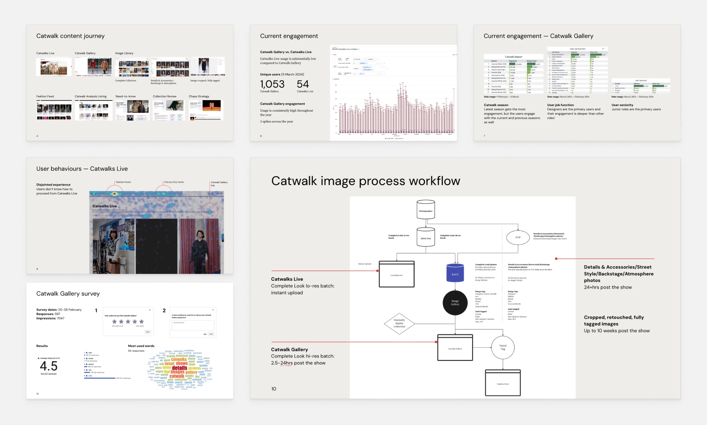The height and width of the screenshot is (425, 707).
Task: Select 'Cropped, retouched, fully tagged images' heading
Action: pos(614,320)
